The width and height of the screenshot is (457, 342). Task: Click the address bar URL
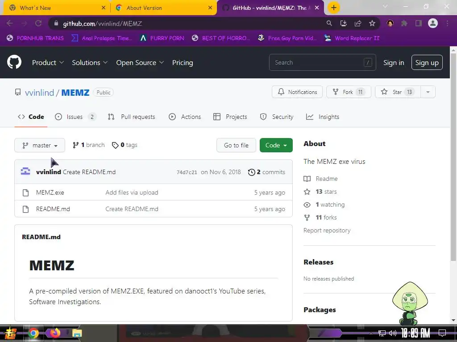[103, 24]
